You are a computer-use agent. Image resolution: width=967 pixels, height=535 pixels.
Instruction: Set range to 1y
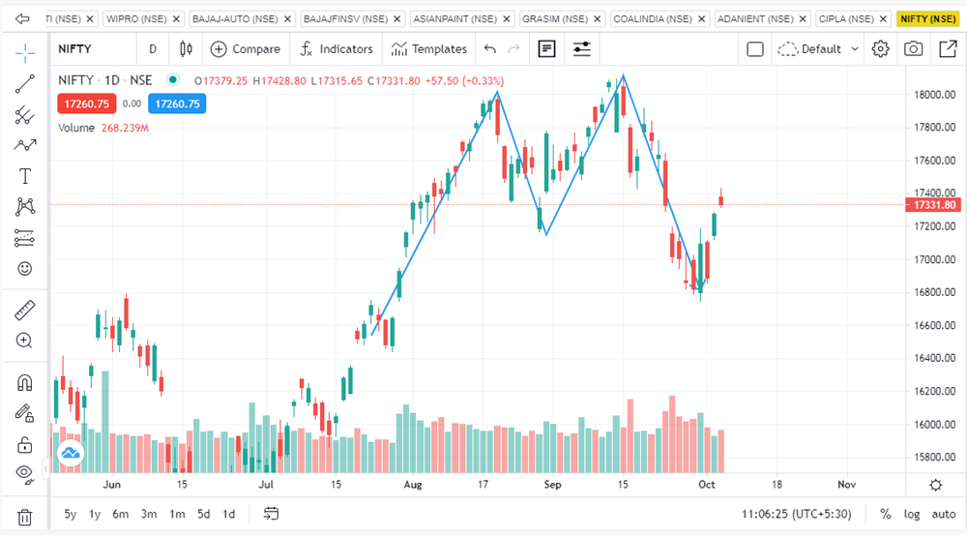(x=95, y=514)
